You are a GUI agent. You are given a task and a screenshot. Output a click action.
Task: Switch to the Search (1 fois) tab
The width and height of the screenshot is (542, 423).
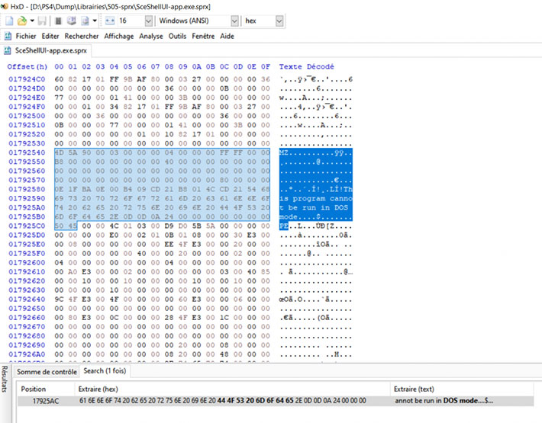[x=105, y=371]
